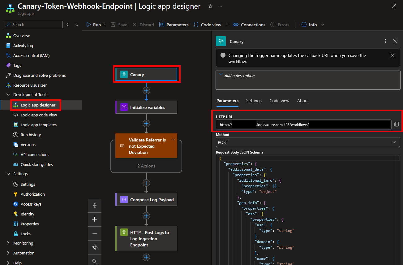
Task: Expand the Help section
Action: 8,263
